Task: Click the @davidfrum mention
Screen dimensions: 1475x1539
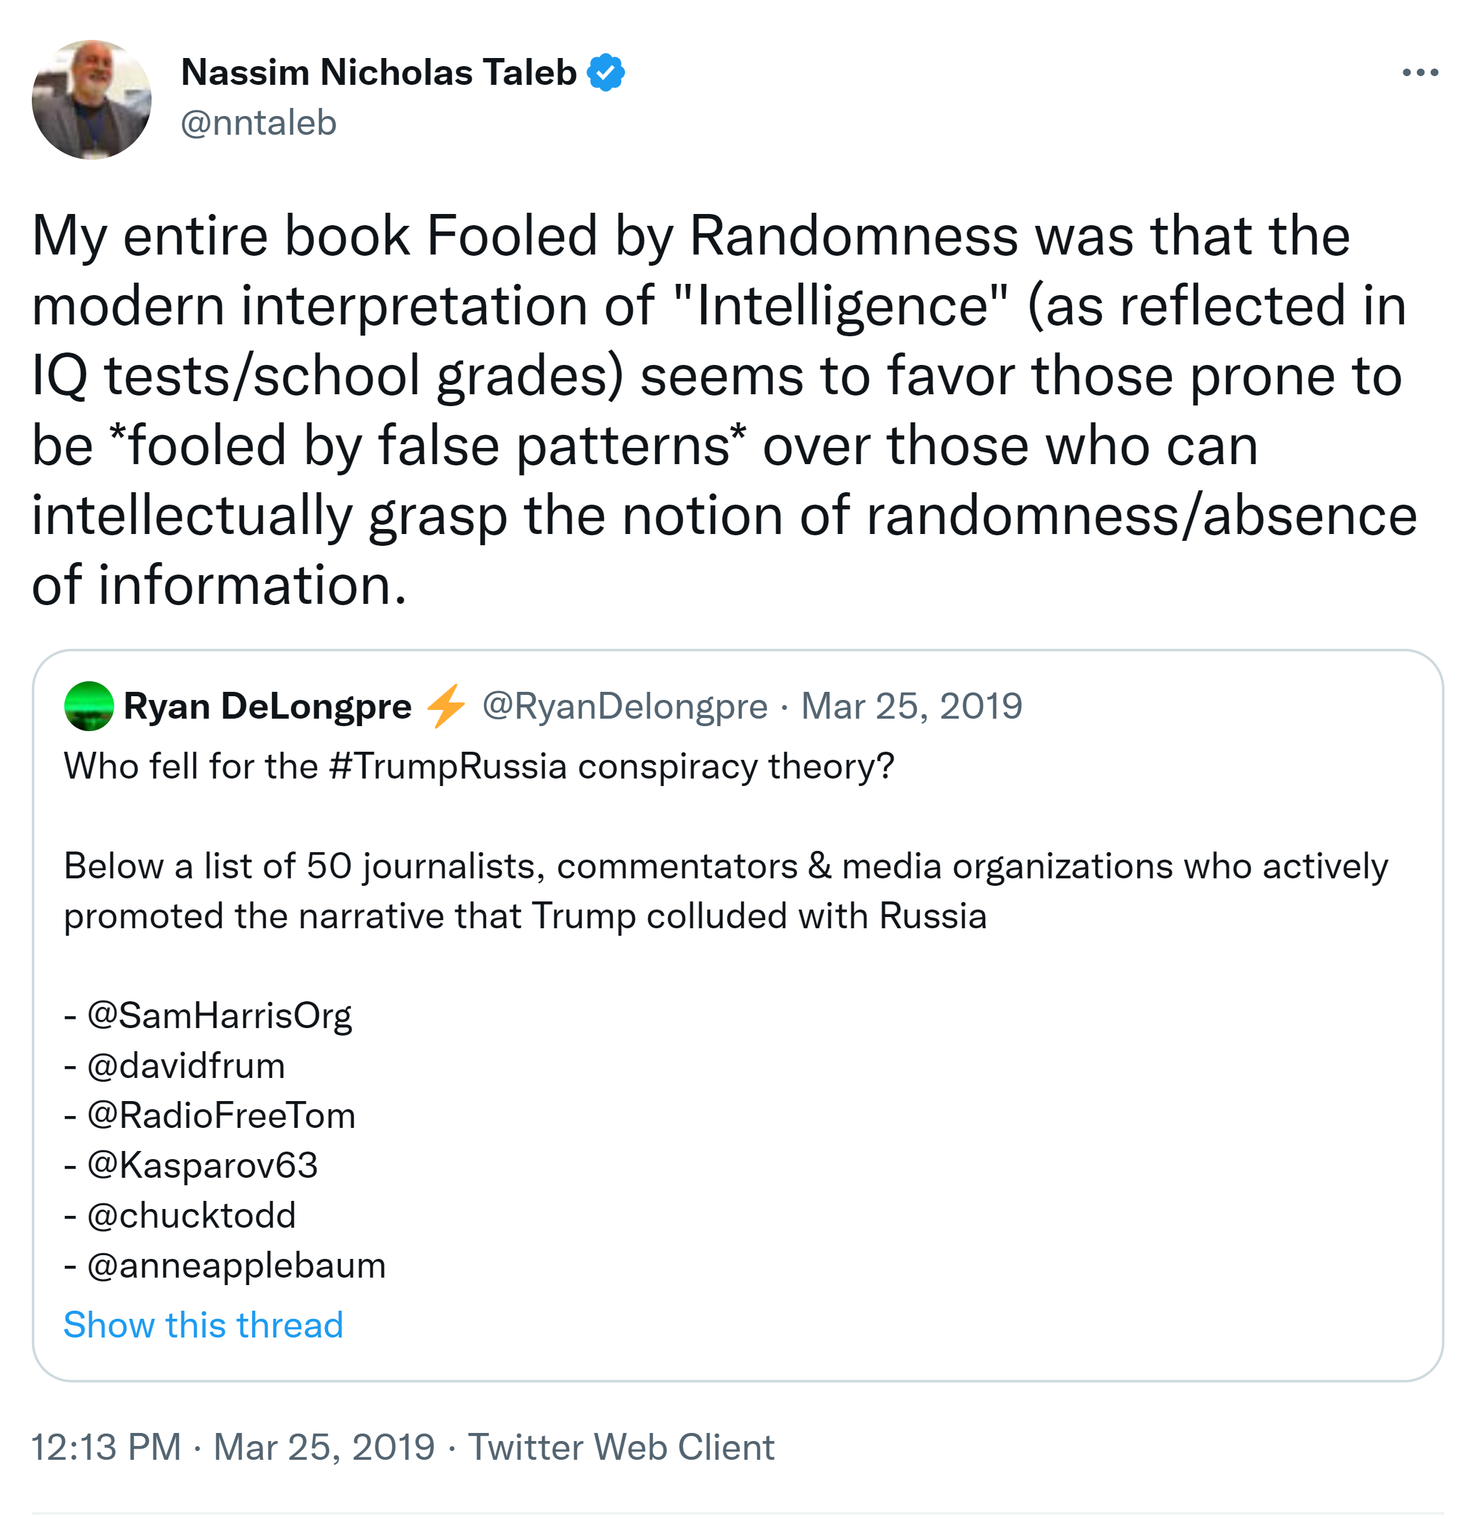Action: (186, 1066)
